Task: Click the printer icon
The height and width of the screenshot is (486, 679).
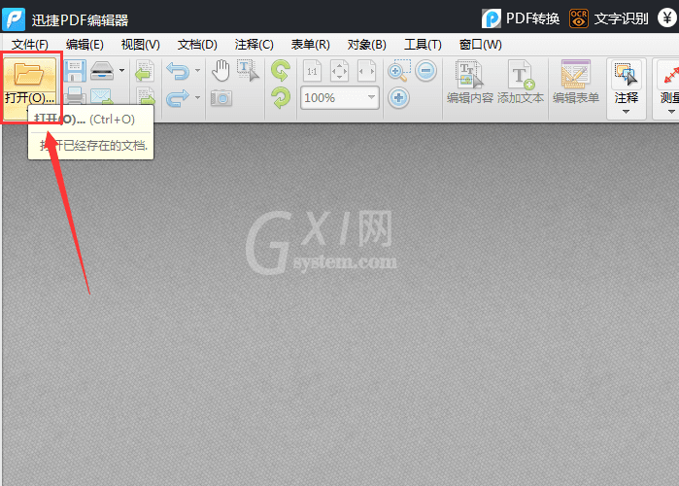Action: tap(75, 95)
